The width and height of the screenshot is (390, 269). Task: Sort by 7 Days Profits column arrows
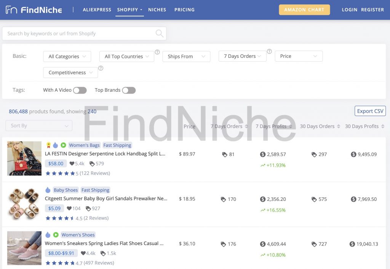tap(291, 126)
